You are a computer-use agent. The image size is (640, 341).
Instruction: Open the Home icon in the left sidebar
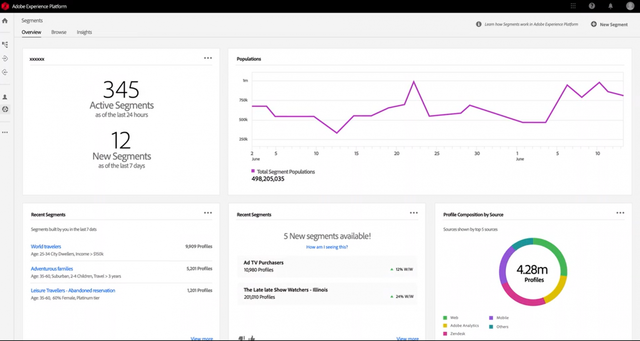click(x=5, y=20)
